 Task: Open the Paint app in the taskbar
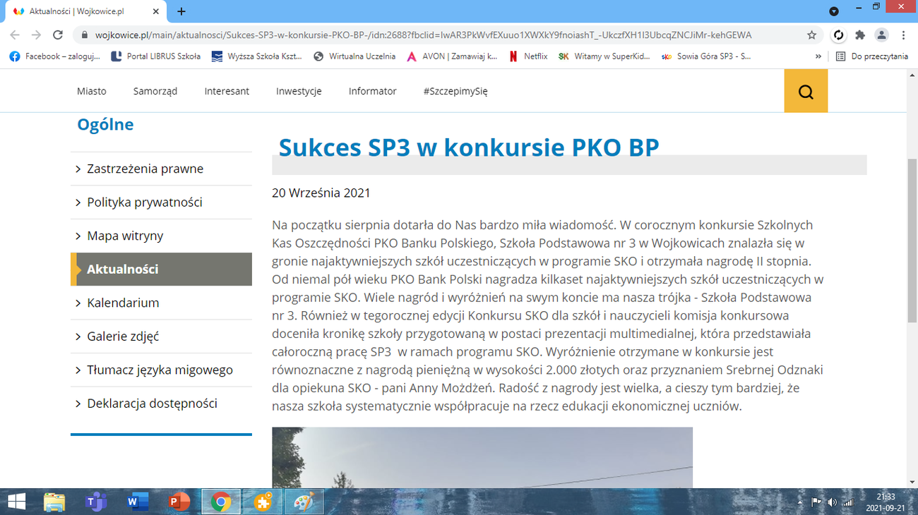coord(304,502)
